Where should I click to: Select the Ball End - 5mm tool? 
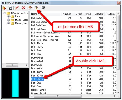[39, 29]
